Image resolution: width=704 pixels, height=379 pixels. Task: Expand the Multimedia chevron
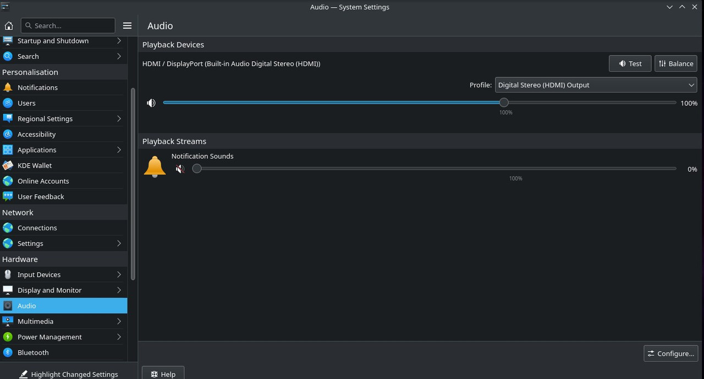119,321
